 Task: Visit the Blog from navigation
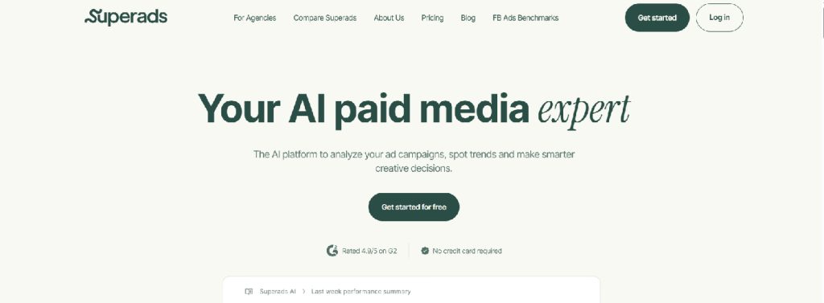(468, 18)
